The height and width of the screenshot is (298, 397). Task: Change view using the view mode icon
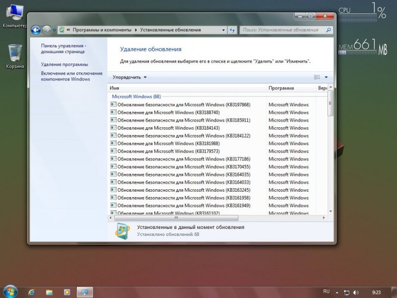tap(317, 77)
